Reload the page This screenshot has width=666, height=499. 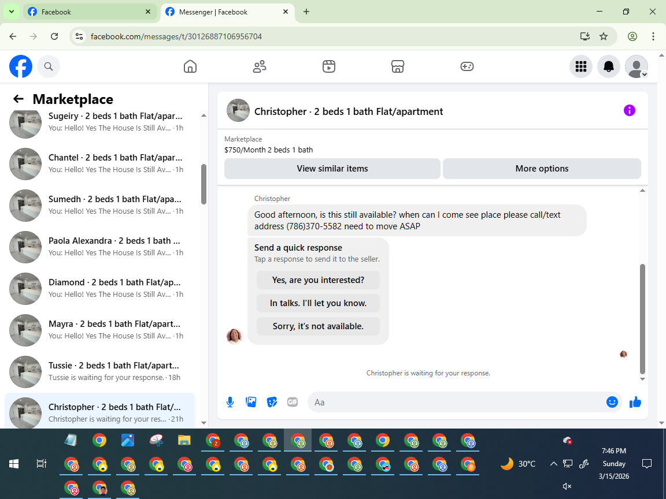pos(54,36)
